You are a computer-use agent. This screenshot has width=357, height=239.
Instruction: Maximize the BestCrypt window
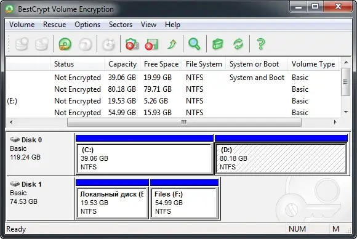[315, 7]
